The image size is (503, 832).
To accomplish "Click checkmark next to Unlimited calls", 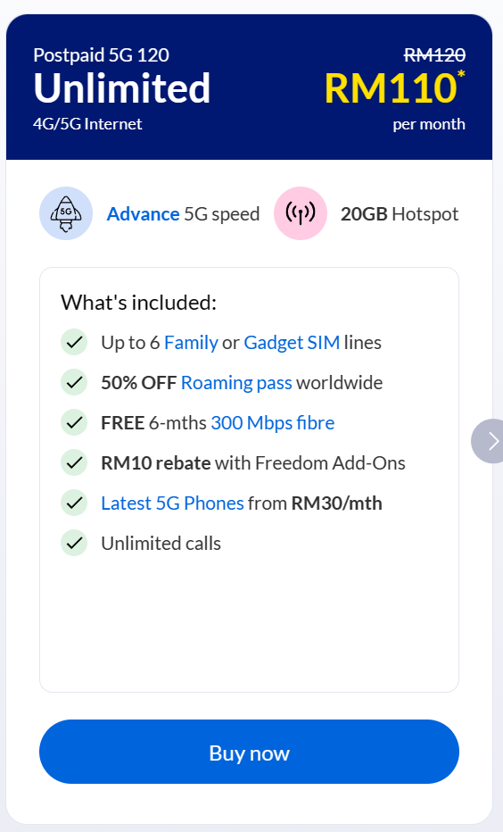I will [x=74, y=544].
